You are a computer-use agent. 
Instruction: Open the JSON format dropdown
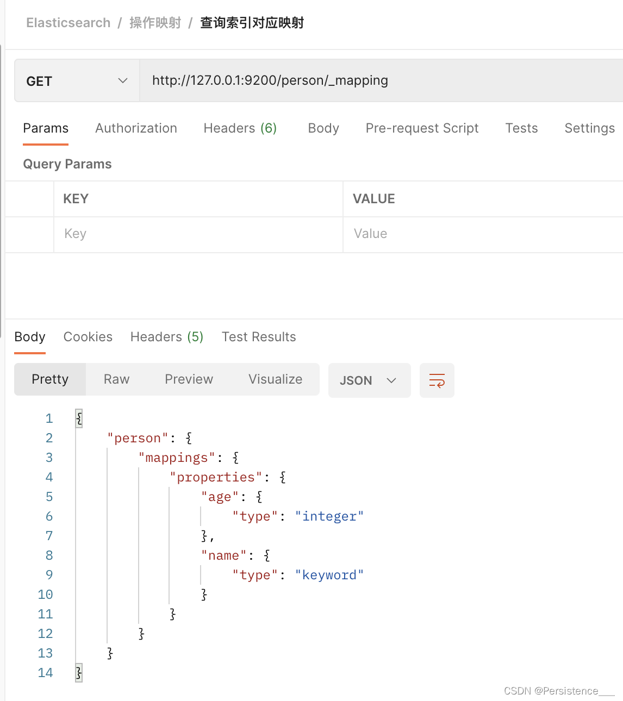click(x=370, y=380)
